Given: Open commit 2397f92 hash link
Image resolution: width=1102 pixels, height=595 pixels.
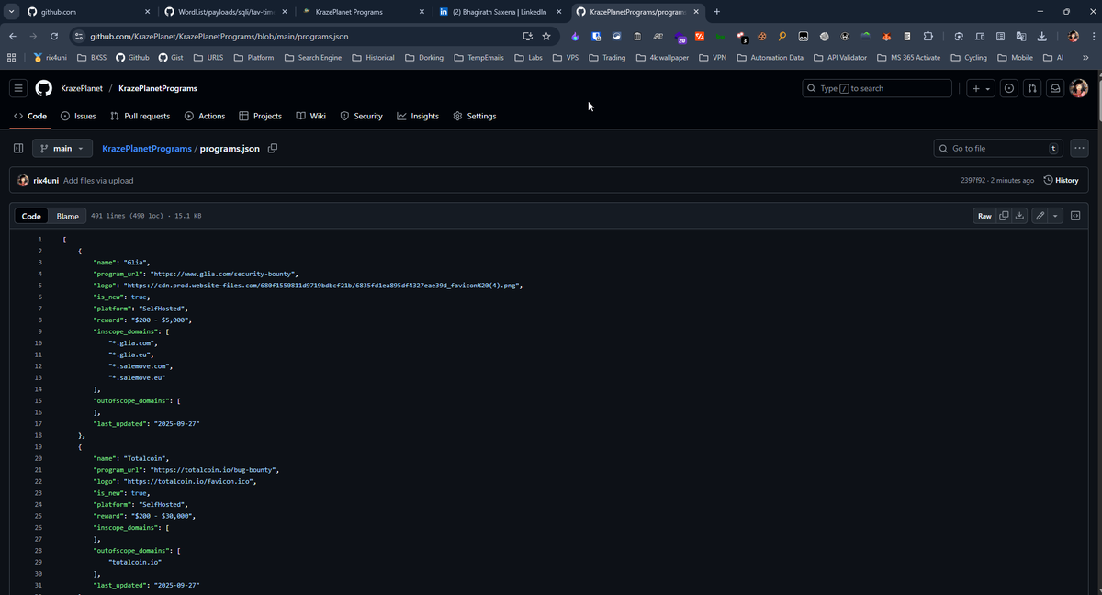Looking at the screenshot, I should coord(973,181).
